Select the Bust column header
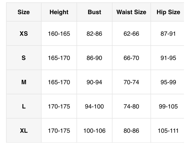Viewport: 190px width, 144px height. pos(94,12)
